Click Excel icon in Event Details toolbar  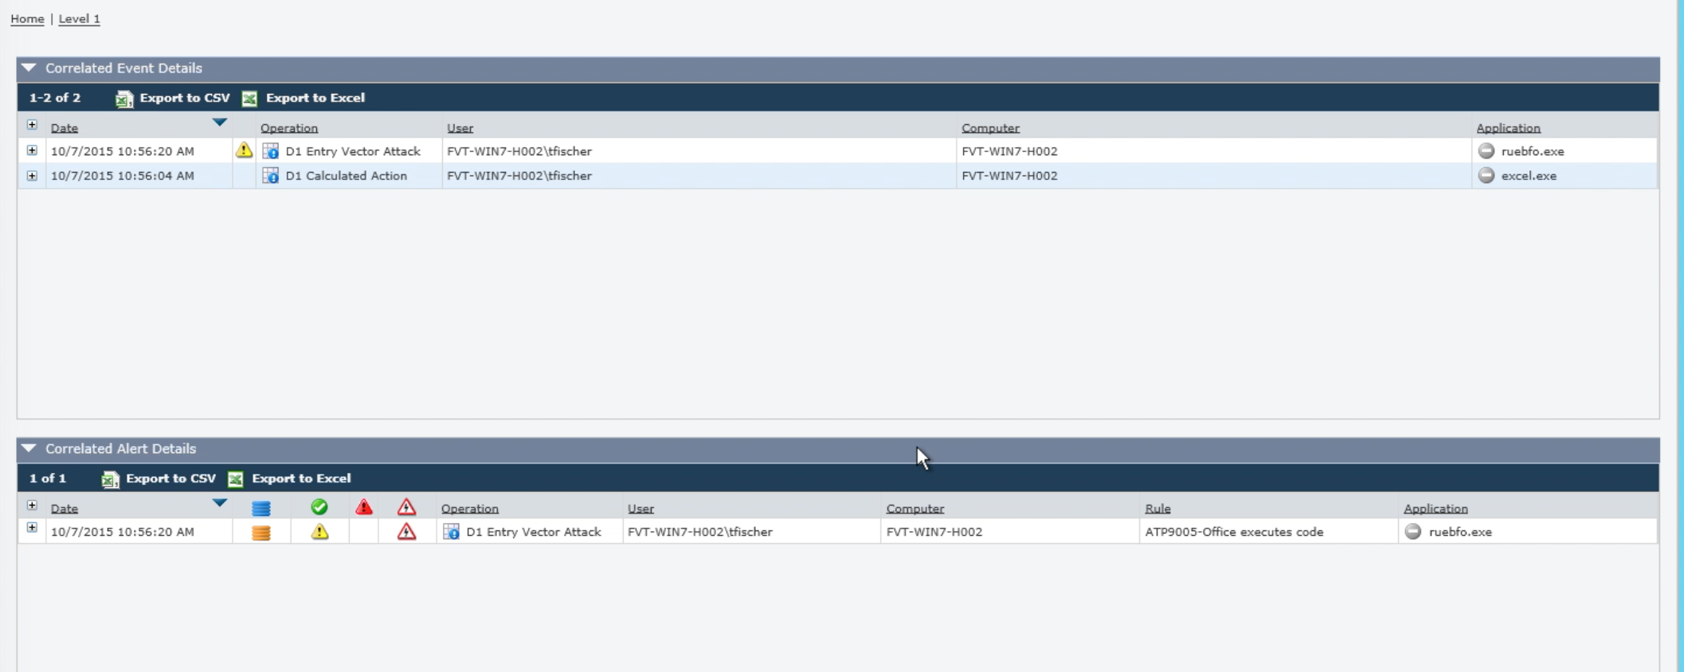point(249,99)
